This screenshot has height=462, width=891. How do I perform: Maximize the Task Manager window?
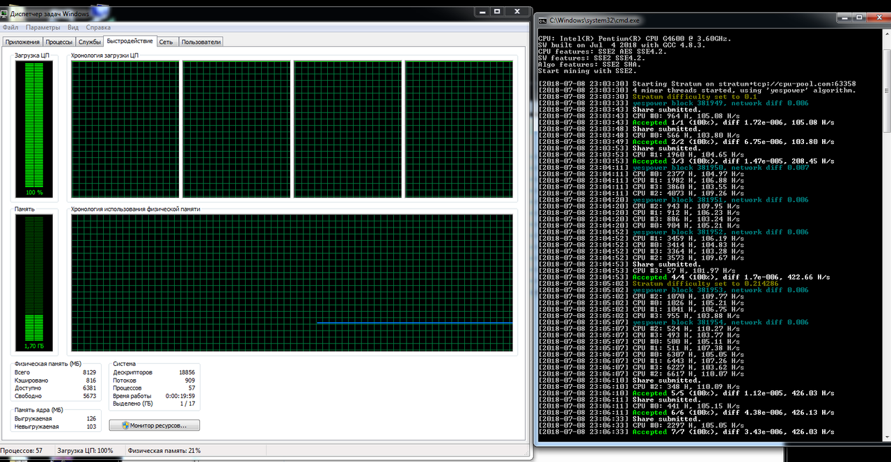pyautogui.click(x=498, y=12)
